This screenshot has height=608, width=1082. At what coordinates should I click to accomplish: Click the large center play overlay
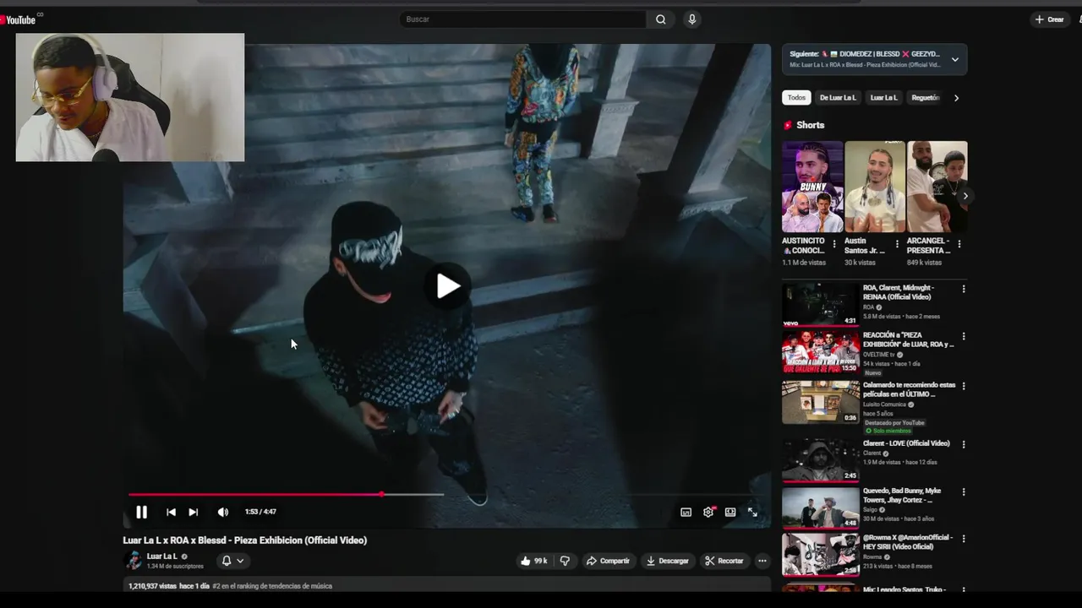click(x=448, y=286)
